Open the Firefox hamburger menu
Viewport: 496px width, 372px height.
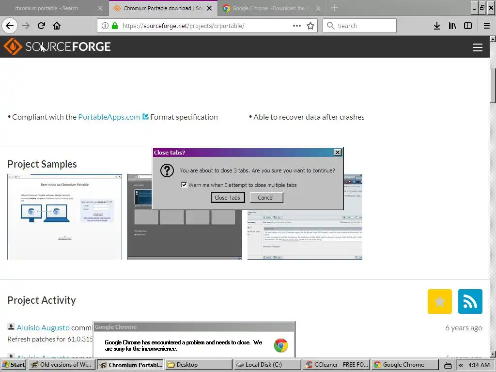487,26
